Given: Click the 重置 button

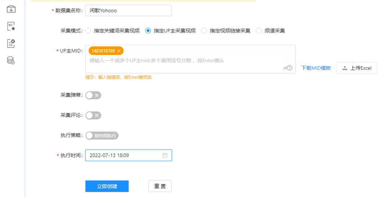Looking at the screenshot, I should (160, 186).
